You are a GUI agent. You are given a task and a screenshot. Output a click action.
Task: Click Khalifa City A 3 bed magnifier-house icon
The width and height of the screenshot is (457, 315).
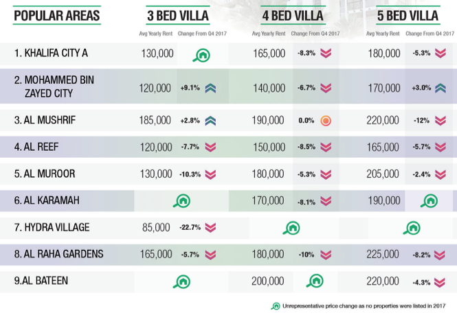(202, 55)
